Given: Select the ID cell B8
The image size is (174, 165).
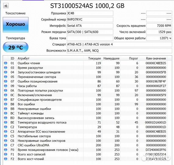Looking at the screenshot, I should 12,104.
